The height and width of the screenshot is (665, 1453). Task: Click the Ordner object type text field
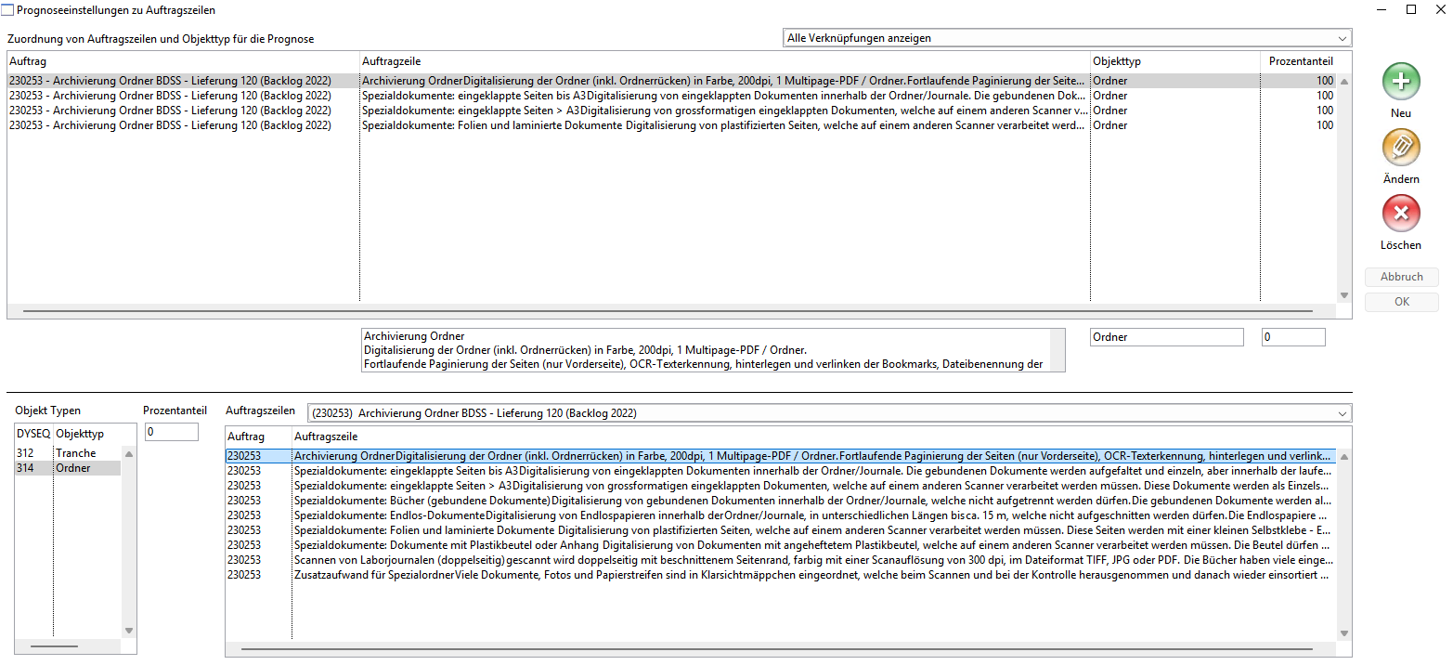coord(1166,337)
